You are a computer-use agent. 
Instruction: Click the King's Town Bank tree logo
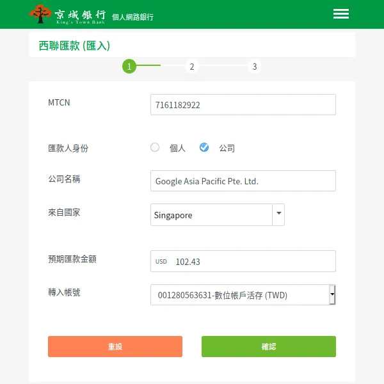click(x=40, y=13)
